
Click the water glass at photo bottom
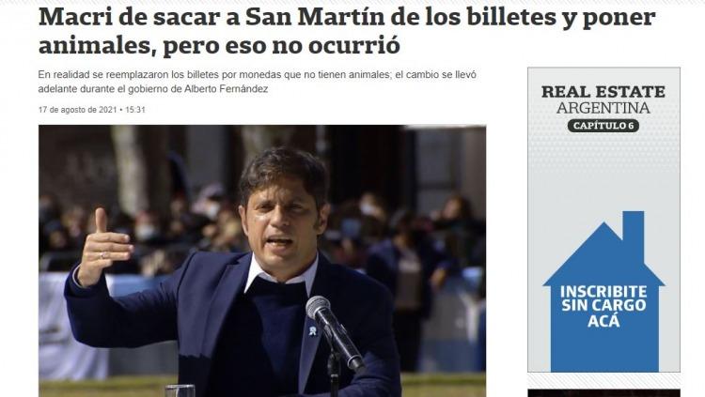click(180, 390)
